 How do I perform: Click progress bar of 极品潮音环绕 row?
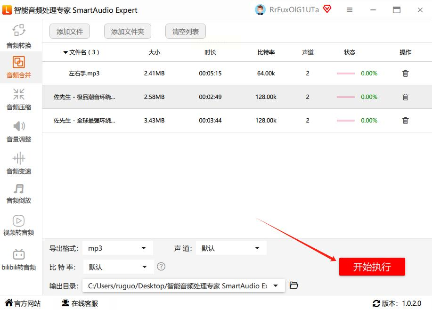[345, 97]
